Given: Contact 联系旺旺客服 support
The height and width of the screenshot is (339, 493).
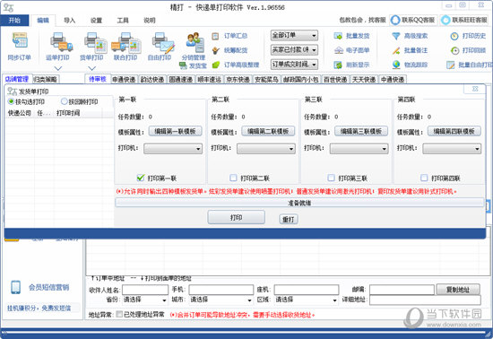Looking at the screenshot, I should coord(464,20).
